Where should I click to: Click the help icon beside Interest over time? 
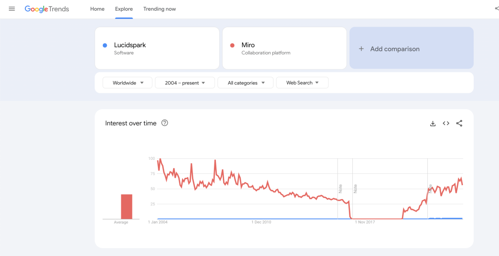tap(165, 123)
